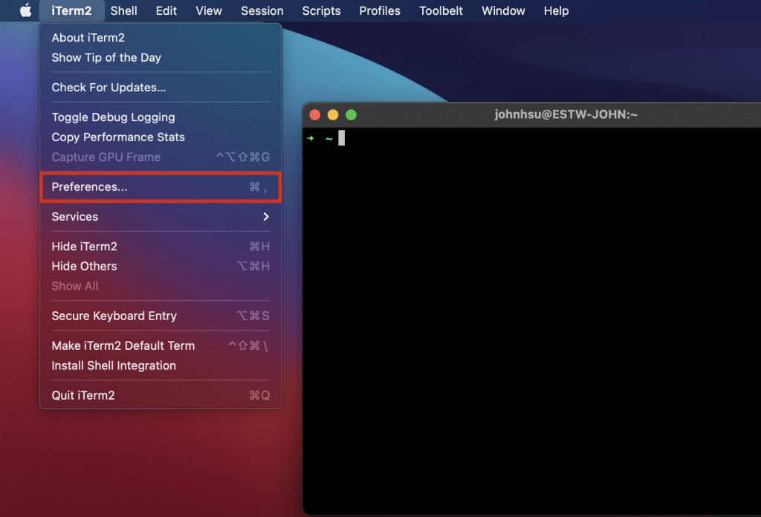Viewport: 761px width, 517px height.
Task: Minimize the terminal with yellow button
Action: coord(333,115)
